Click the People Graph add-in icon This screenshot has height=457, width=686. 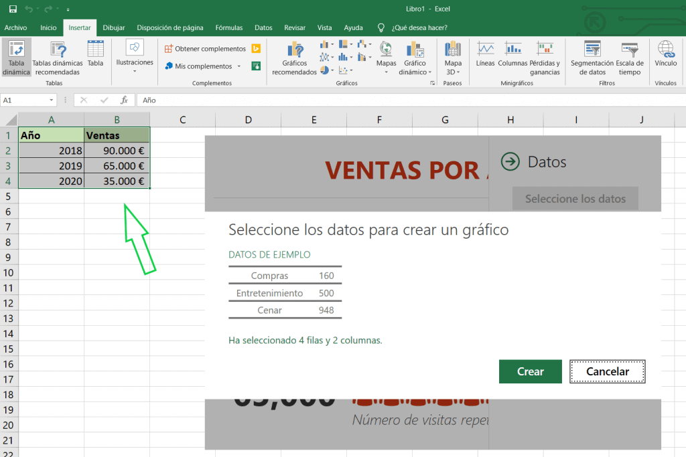(257, 66)
